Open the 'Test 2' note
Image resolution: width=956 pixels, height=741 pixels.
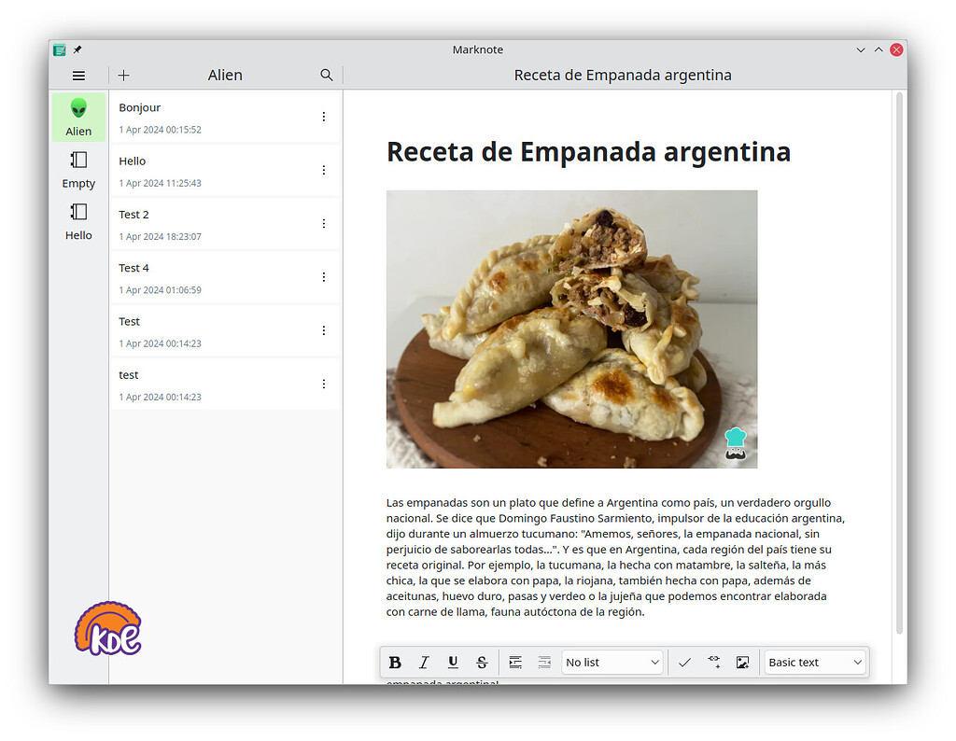pos(215,224)
